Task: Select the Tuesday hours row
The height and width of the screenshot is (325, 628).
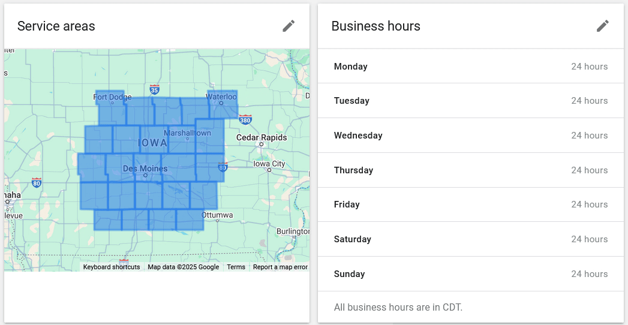Action: pyautogui.click(x=471, y=101)
